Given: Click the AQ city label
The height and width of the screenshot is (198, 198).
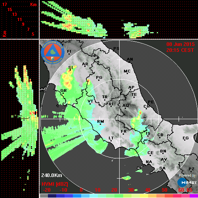Looking at the screenshot, I should [x=126, y=106].
